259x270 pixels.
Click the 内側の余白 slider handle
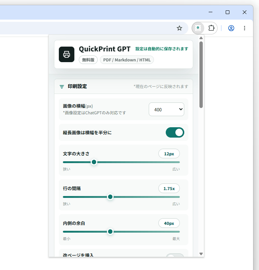110,232
